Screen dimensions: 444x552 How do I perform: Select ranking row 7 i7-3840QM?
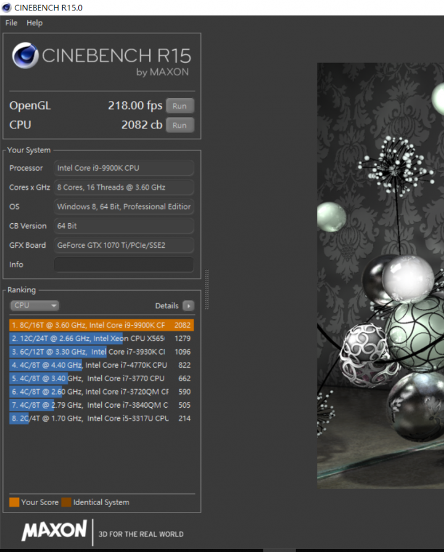[x=101, y=405]
